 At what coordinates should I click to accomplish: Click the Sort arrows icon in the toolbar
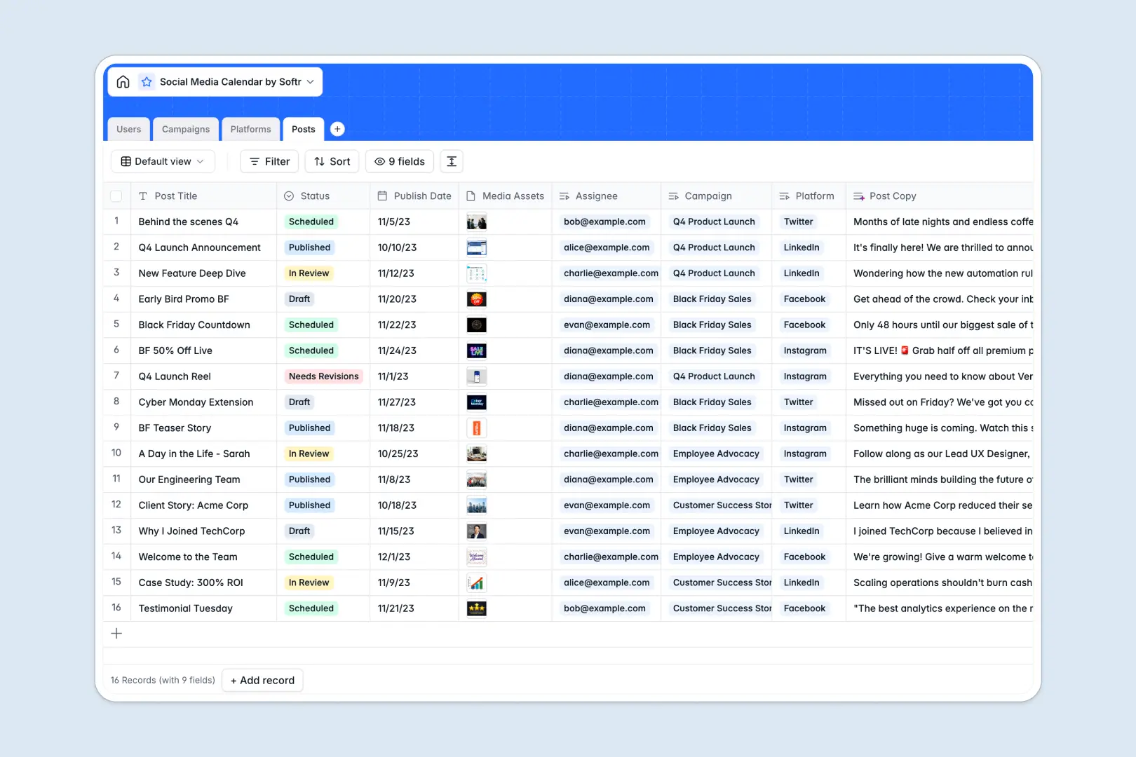point(319,161)
